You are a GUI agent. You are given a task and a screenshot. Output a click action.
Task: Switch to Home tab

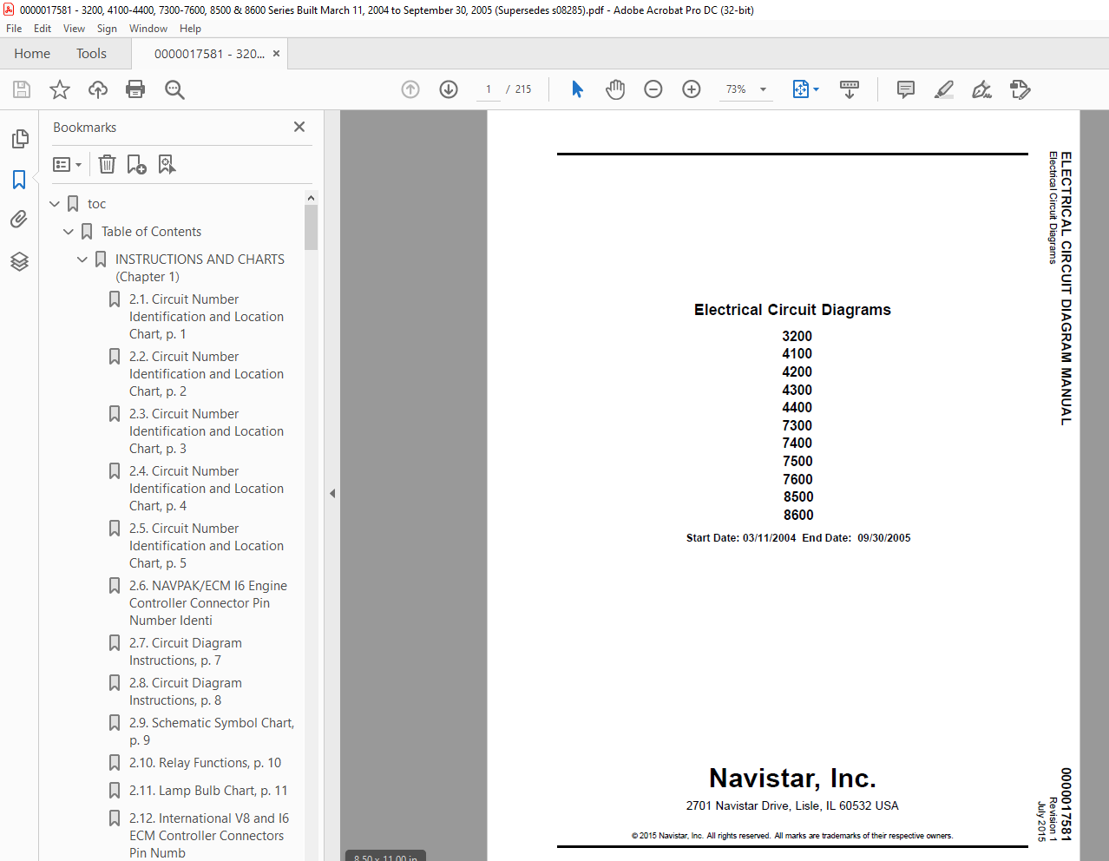click(x=32, y=54)
